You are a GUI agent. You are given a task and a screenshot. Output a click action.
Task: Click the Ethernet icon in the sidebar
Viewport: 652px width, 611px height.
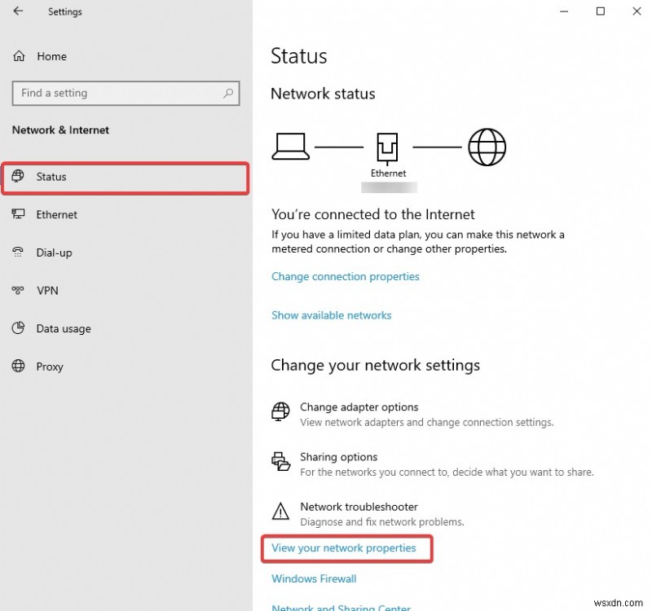coord(18,214)
